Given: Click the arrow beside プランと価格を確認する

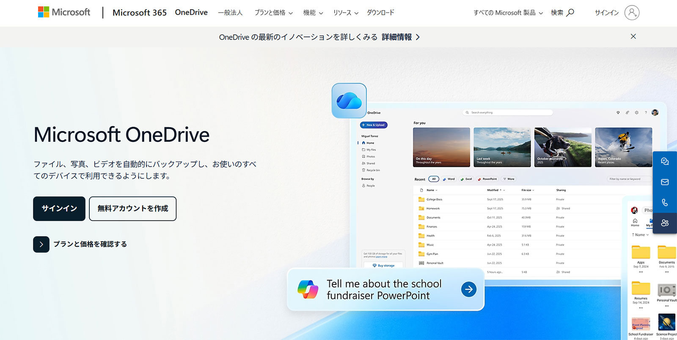Looking at the screenshot, I should point(41,244).
